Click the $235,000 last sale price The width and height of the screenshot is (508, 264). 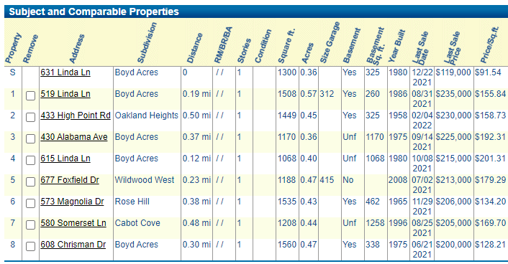[x=453, y=94]
